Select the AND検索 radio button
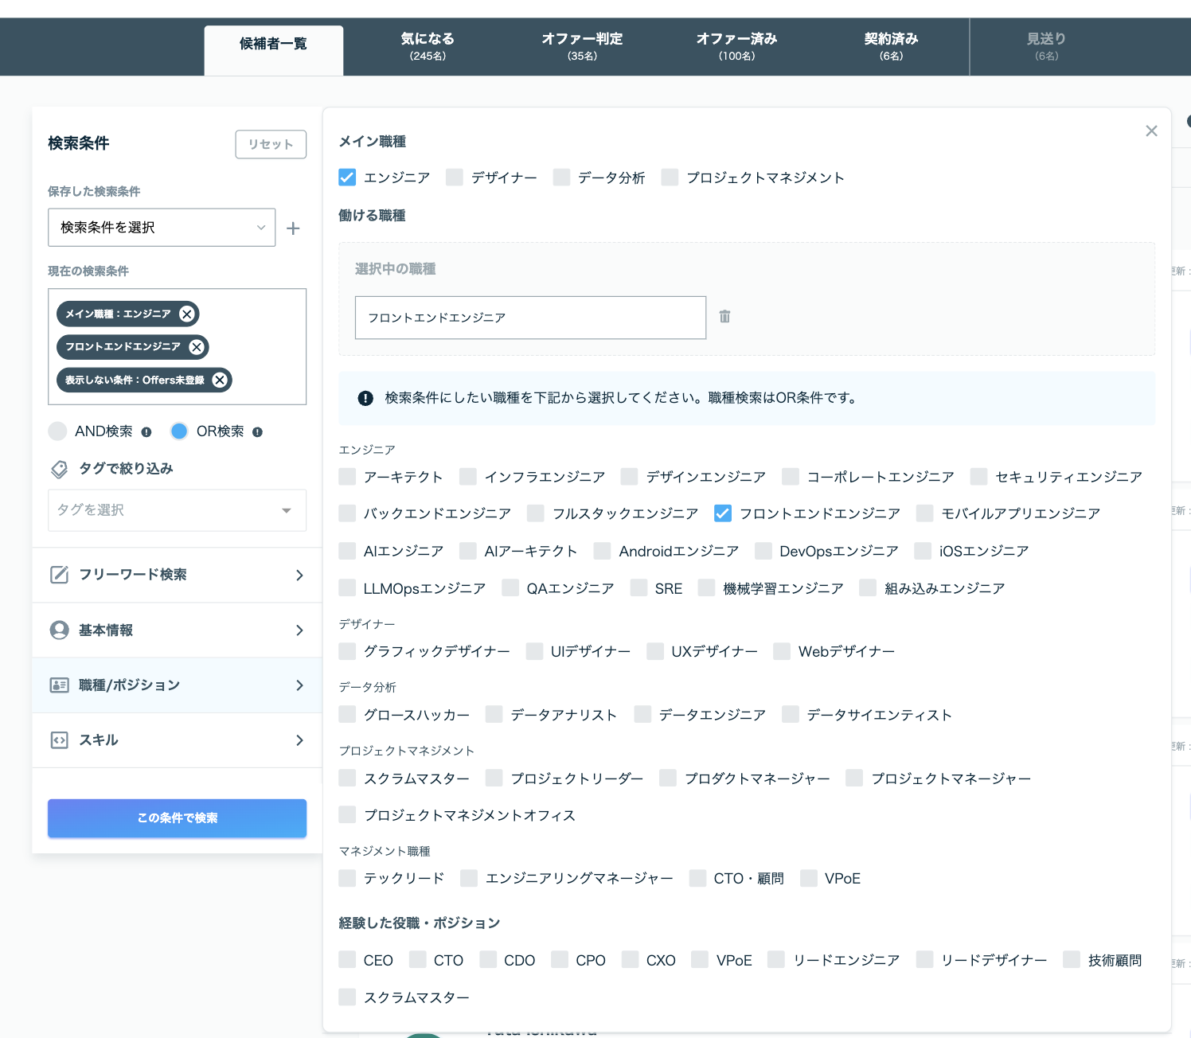The height and width of the screenshot is (1038, 1191). point(57,431)
